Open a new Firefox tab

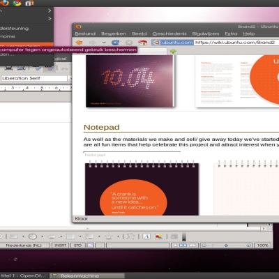pyautogui.click(x=173, y=51)
